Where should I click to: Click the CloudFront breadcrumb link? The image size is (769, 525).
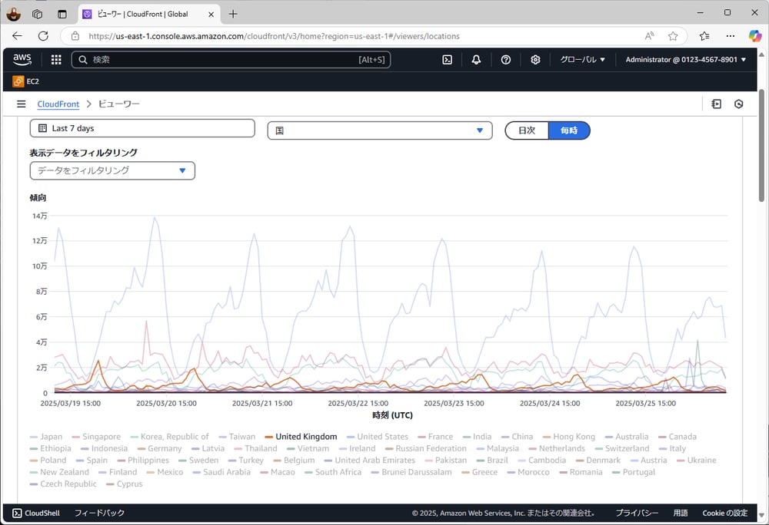click(x=58, y=104)
